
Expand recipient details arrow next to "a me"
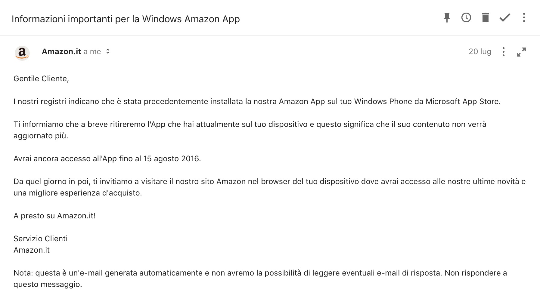click(108, 51)
